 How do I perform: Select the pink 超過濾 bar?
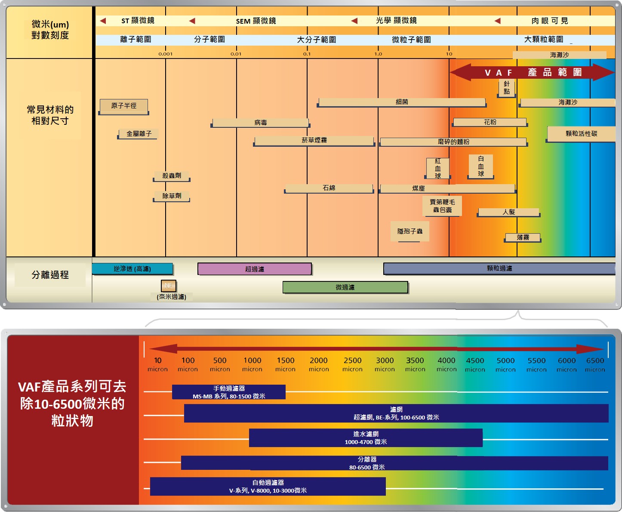(x=254, y=269)
